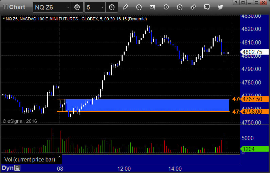The width and height of the screenshot is (270, 173).
Task: Click the 4820.00 price axis label
Action: 251,29
